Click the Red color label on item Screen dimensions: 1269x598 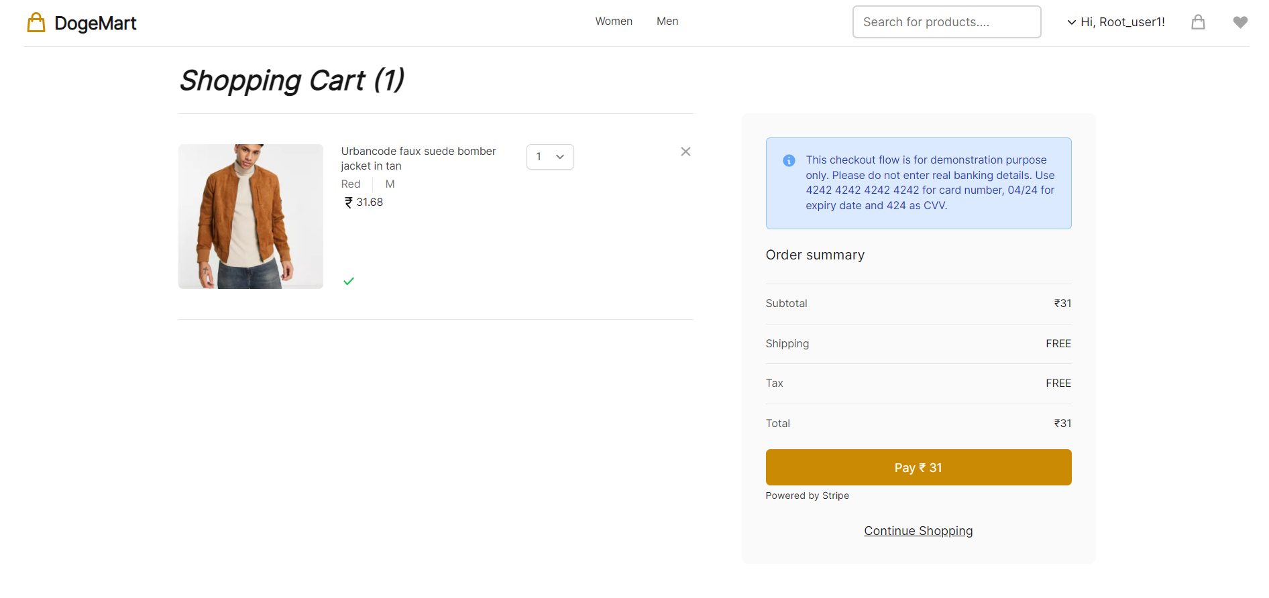[x=350, y=184]
